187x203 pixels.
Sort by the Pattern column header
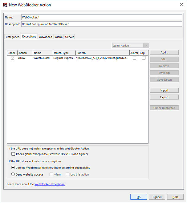click(x=102, y=53)
